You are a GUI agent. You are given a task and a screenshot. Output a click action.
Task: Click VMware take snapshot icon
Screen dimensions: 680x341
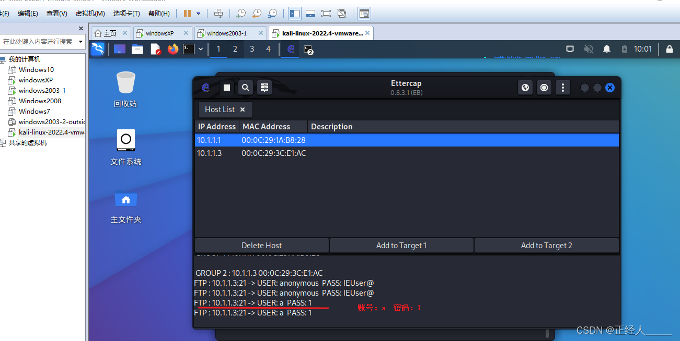click(241, 14)
